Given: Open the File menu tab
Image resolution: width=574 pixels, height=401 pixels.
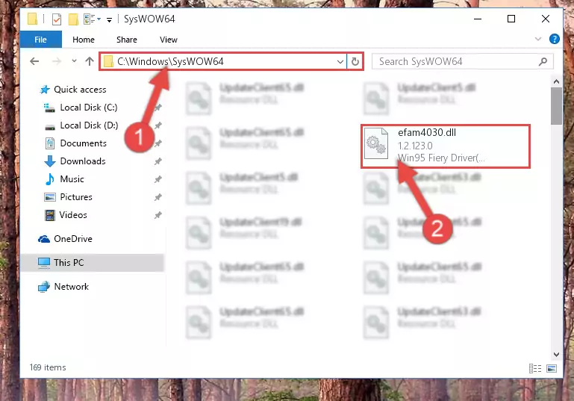Looking at the screenshot, I should [40, 40].
